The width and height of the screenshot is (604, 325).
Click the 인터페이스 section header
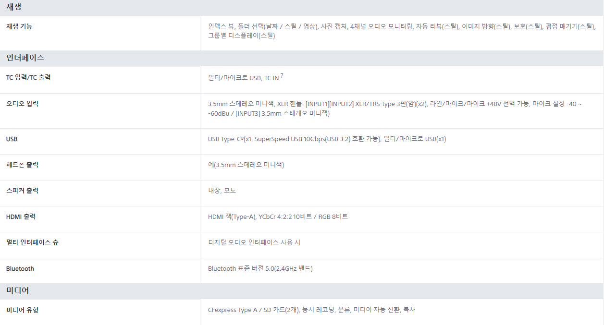[x=25, y=58]
